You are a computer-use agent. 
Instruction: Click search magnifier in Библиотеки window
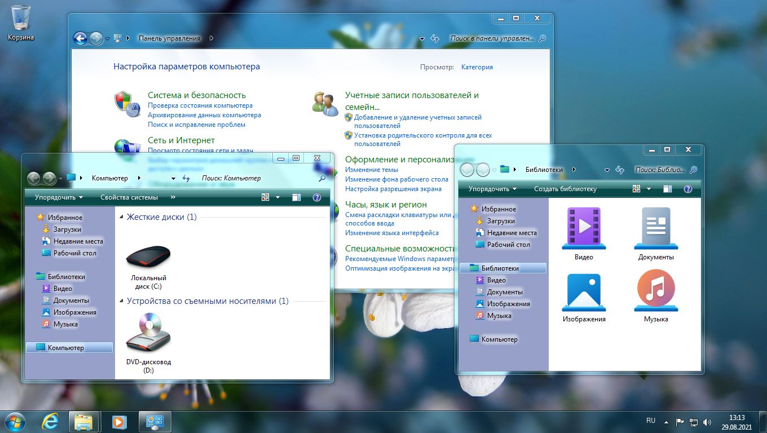[694, 170]
